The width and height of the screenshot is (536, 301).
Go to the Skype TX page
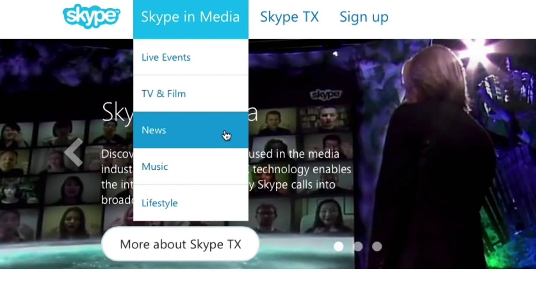point(289,17)
